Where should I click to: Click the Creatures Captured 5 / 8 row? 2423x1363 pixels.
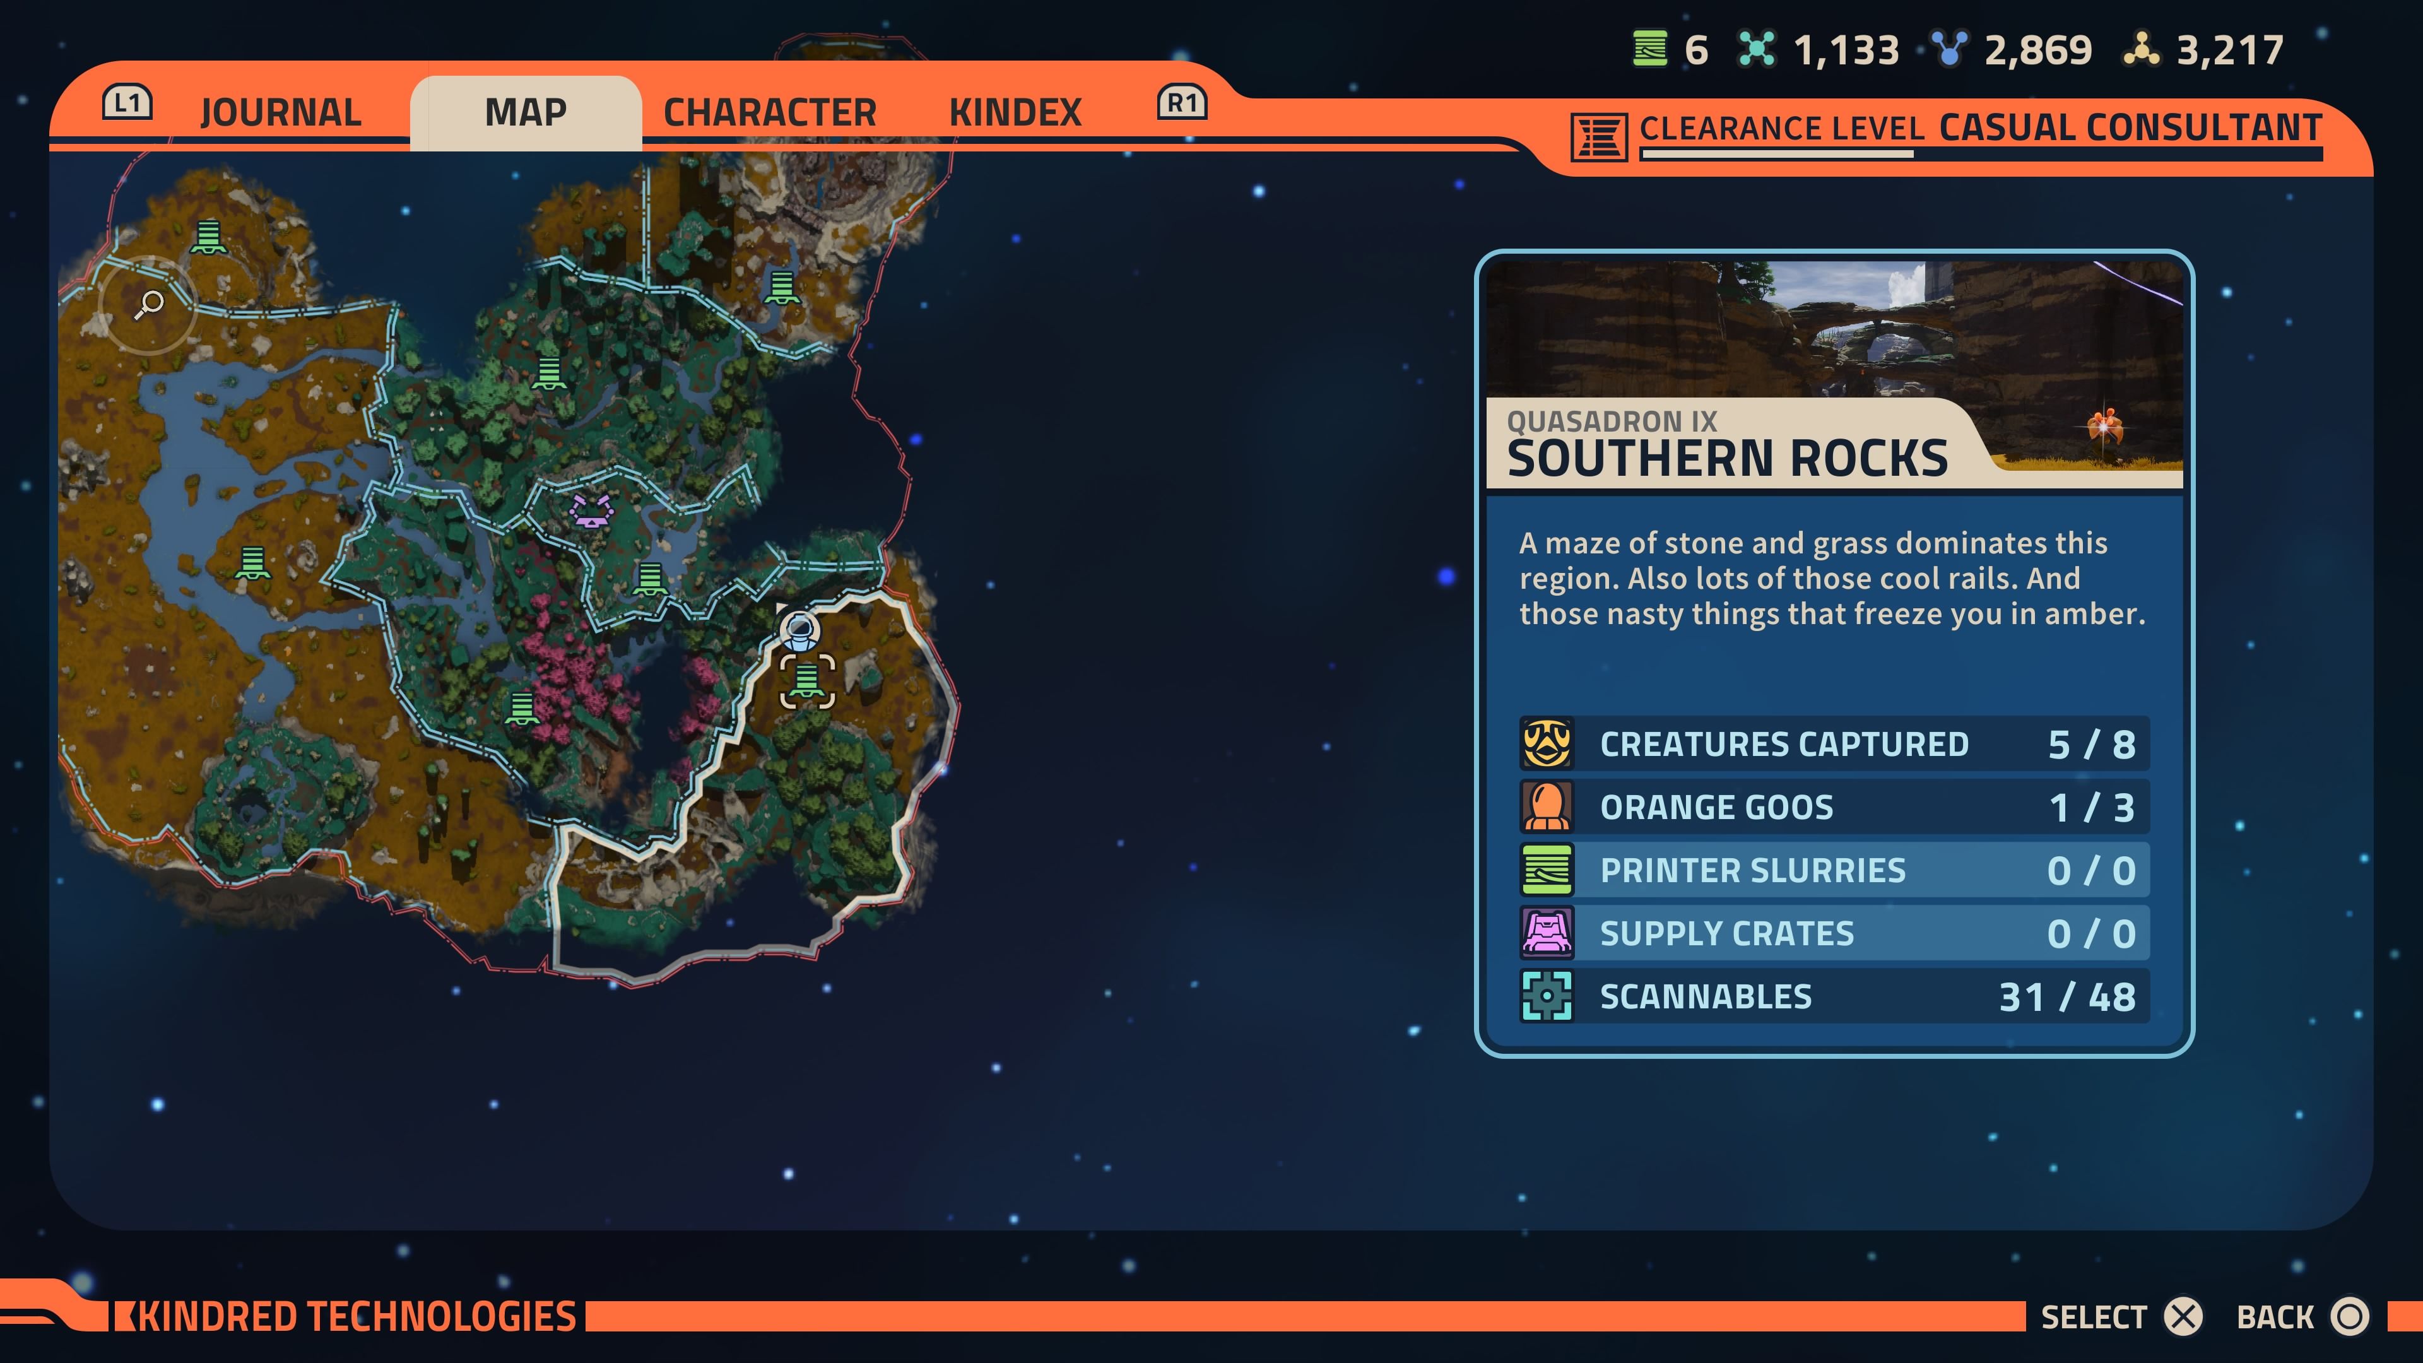coord(1834,744)
